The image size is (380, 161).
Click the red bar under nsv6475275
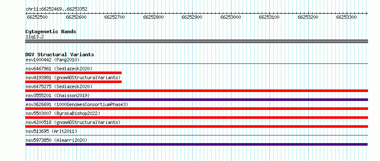point(196,91)
